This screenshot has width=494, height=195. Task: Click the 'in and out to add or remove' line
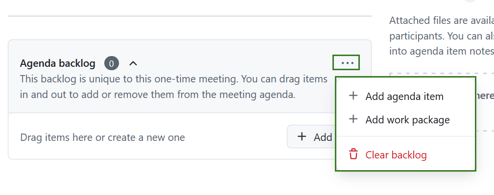click(x=158, y=94)
